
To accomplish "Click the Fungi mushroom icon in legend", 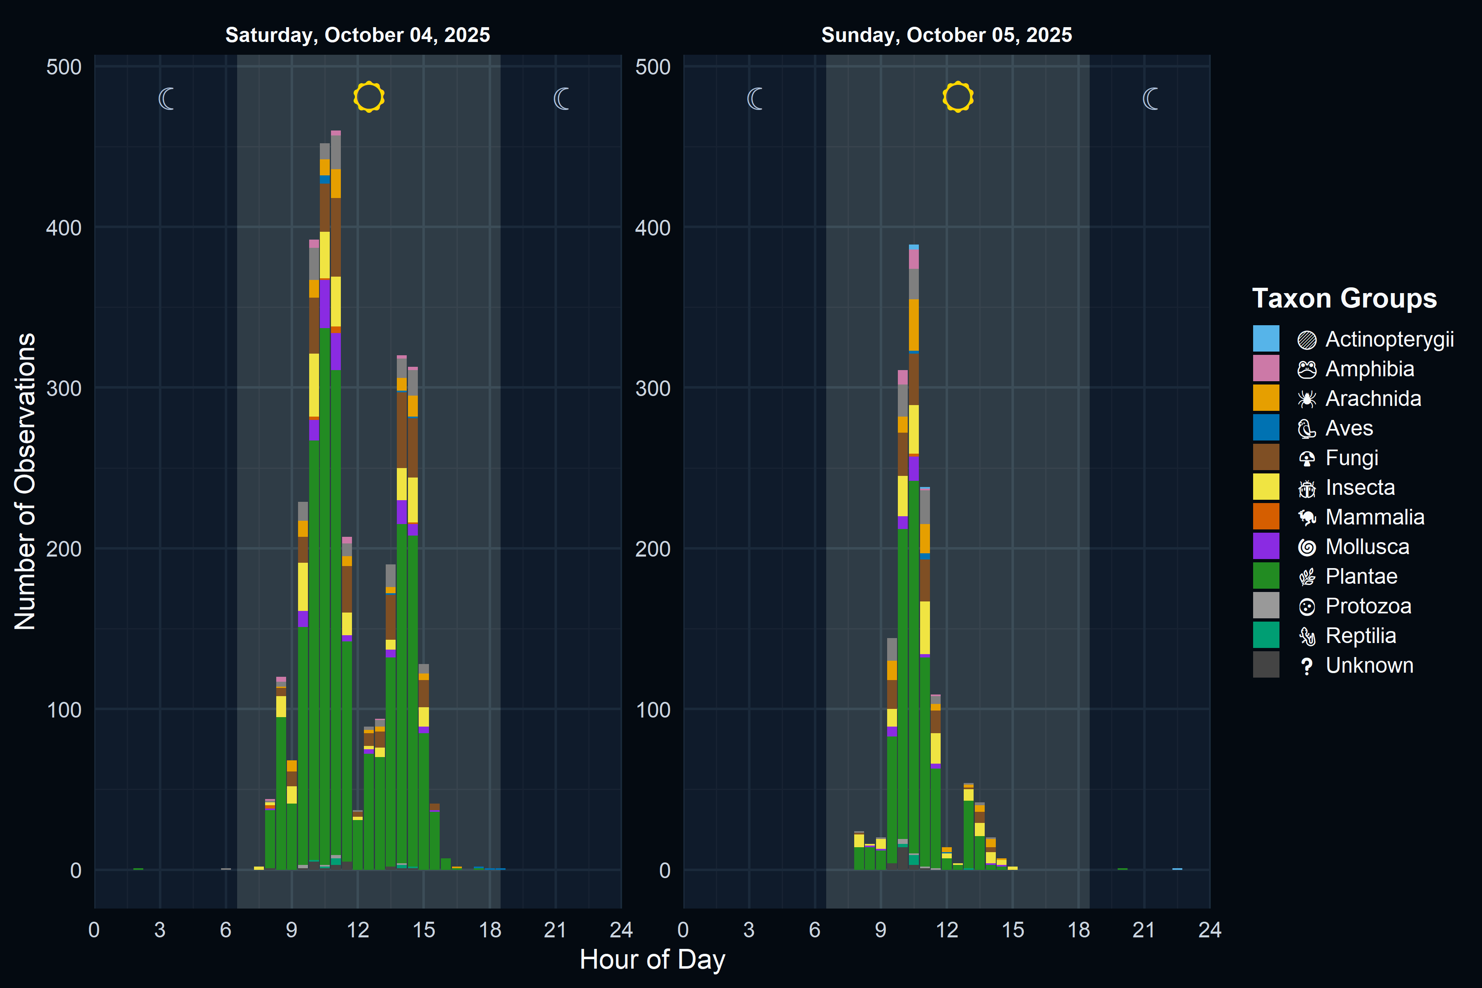I will click(x=1307, y=458).
